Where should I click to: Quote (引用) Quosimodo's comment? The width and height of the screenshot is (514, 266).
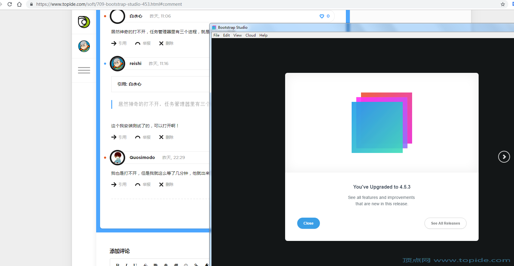pos(119,184)
